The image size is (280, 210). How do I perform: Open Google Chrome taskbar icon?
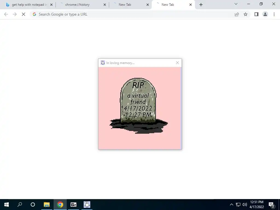click(60, 205)
